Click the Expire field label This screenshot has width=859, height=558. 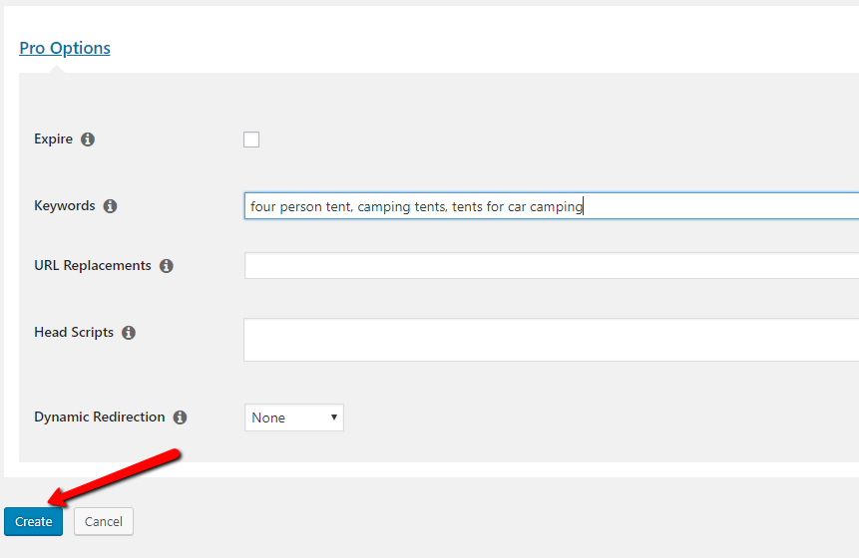tap(53, 139)
